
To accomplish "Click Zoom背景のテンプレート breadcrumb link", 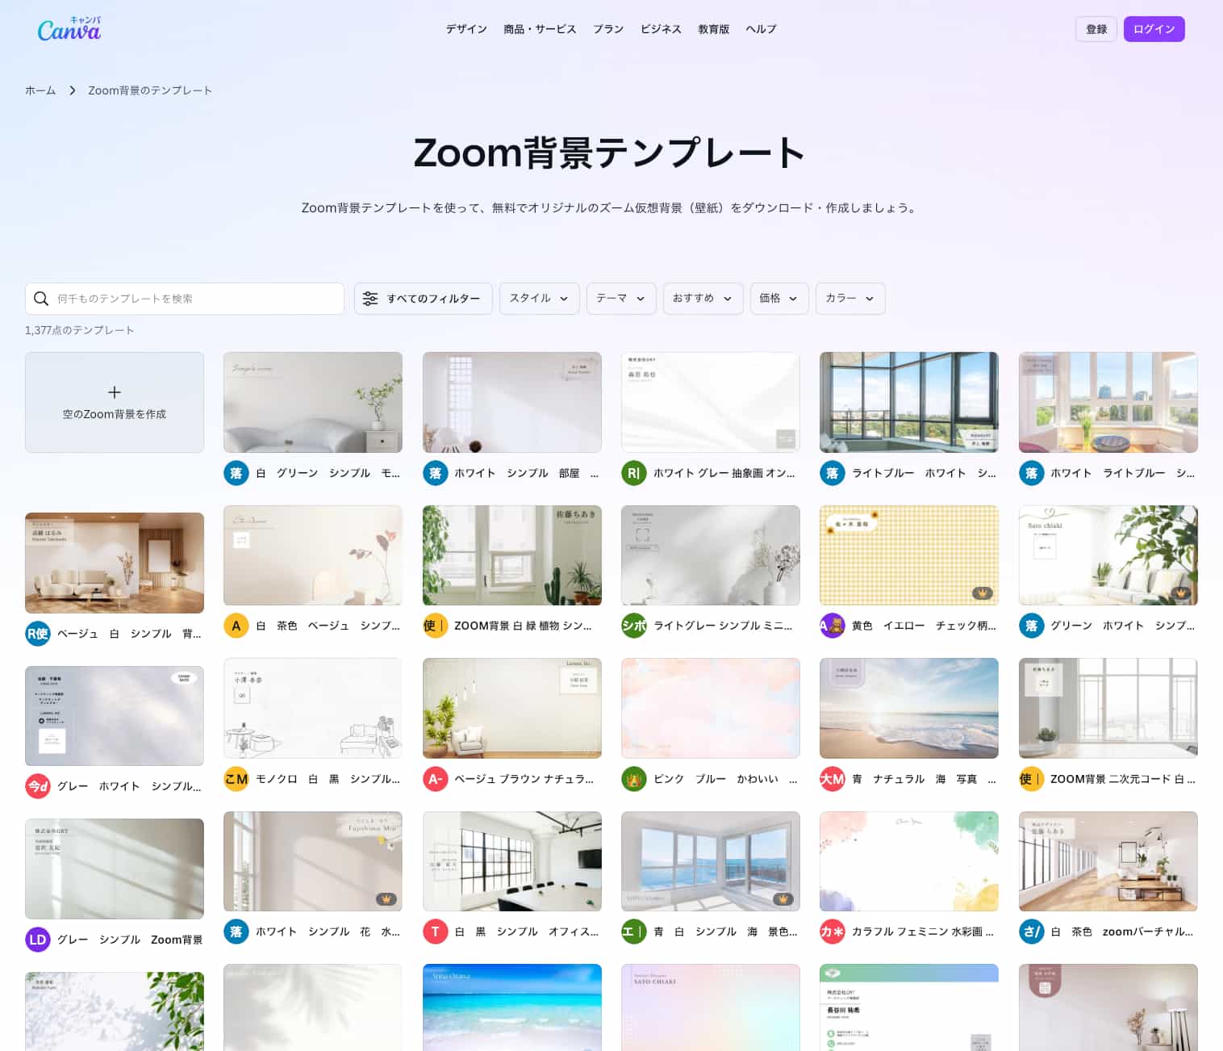I will click(x=150, y=90).
